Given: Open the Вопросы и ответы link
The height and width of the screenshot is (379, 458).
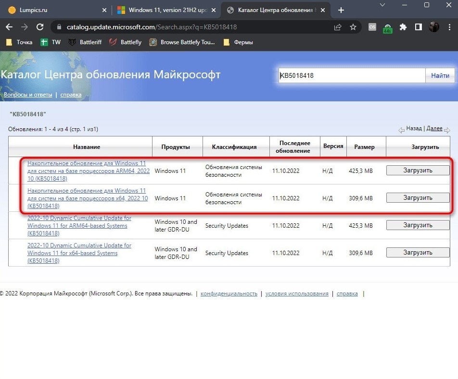Looking at the screenshot, I should (28, 95).
